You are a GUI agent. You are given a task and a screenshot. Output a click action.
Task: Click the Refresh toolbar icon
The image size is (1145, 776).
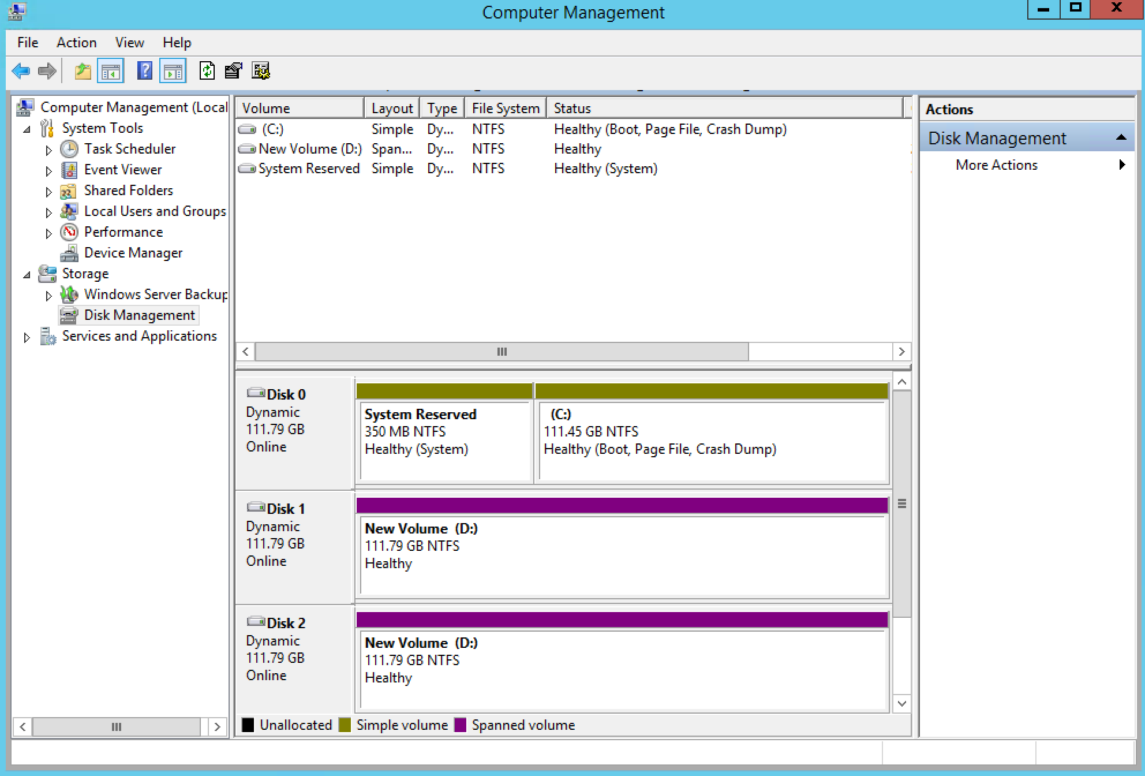click(207, 71)
